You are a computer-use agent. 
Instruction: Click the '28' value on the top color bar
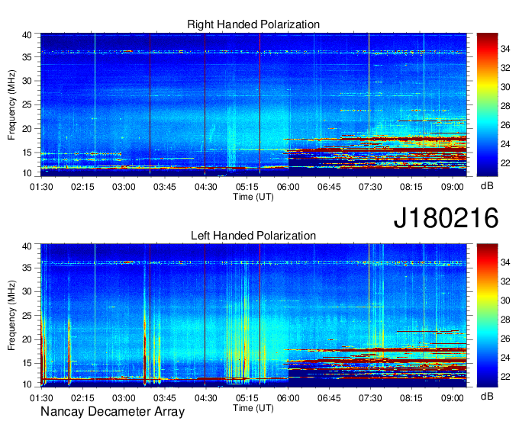505,107
